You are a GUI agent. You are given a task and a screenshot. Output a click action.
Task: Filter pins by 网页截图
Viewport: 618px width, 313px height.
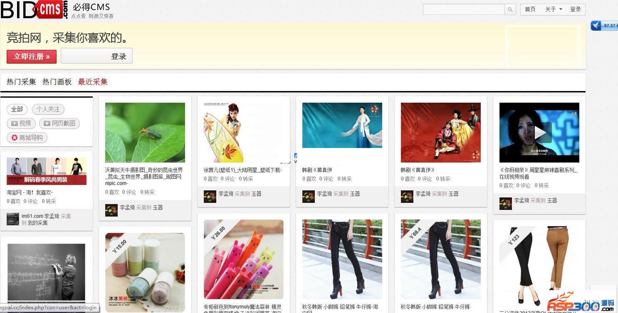click(x=59, y=123)
